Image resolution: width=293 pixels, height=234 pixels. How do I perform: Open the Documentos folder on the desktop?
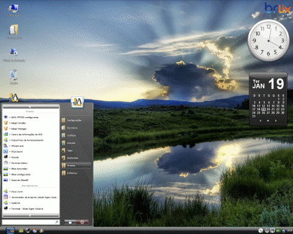pyautogui.click(x=13, y=32)
